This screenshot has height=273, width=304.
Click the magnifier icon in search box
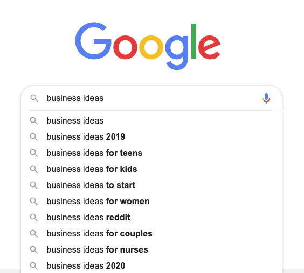click(34, 98)
